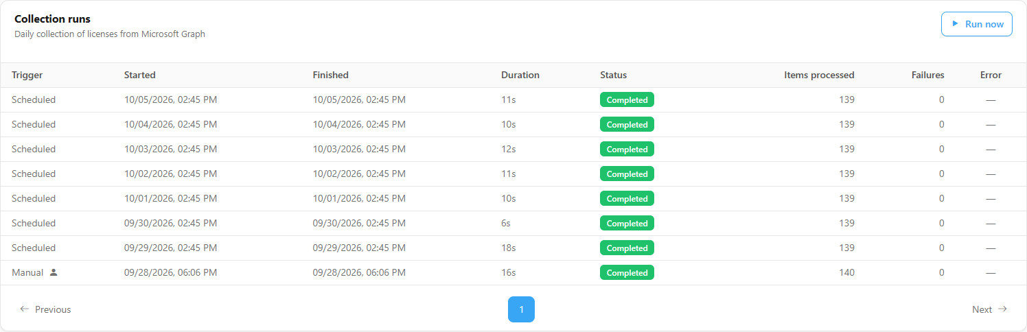The height and width of the screenshot is (332, 1027).
Task: Click the Started column header
Action: pos(140,75)
